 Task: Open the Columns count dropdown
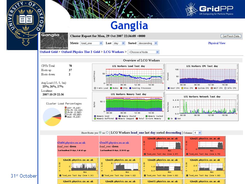(x=197, y=133)
